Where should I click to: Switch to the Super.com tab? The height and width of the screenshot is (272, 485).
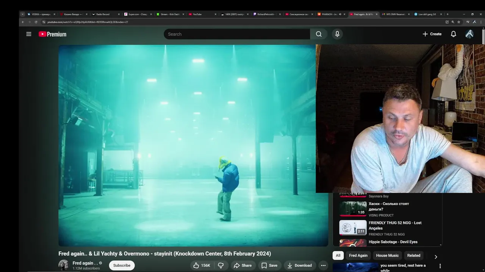coord(137,14)
